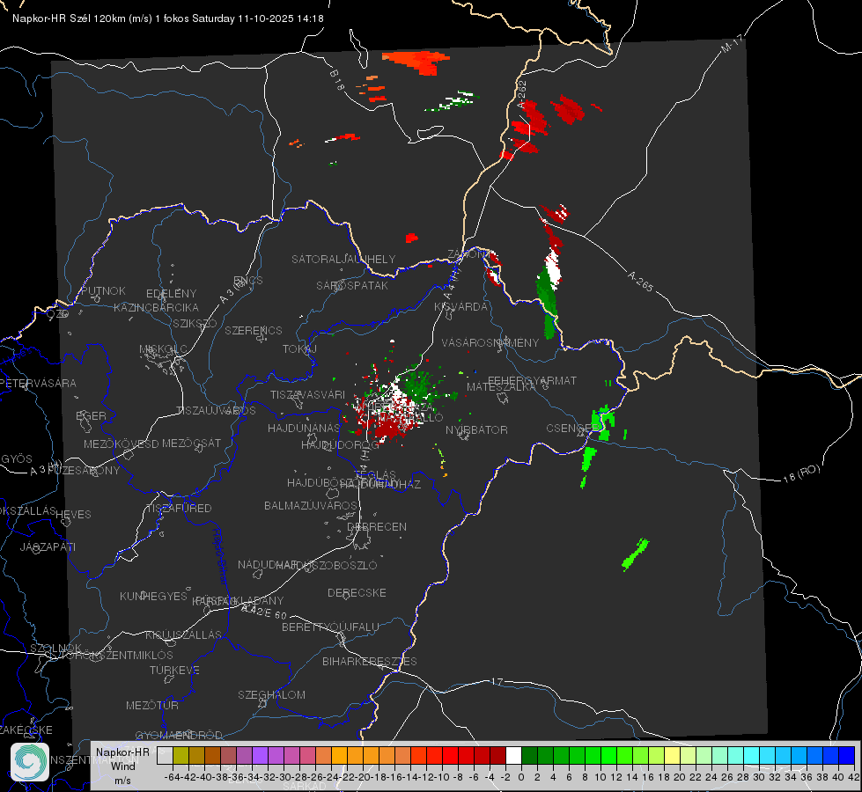Click the TÚRKEVE city label
862x792 pixels.
coord(174,670)
